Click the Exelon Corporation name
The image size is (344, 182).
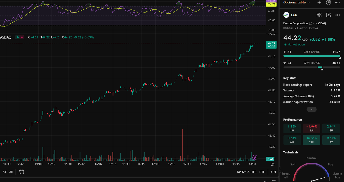[x=295, y=23]
